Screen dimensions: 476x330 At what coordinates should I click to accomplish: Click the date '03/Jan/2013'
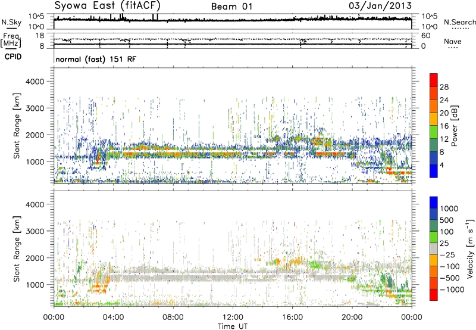(380, 6)
